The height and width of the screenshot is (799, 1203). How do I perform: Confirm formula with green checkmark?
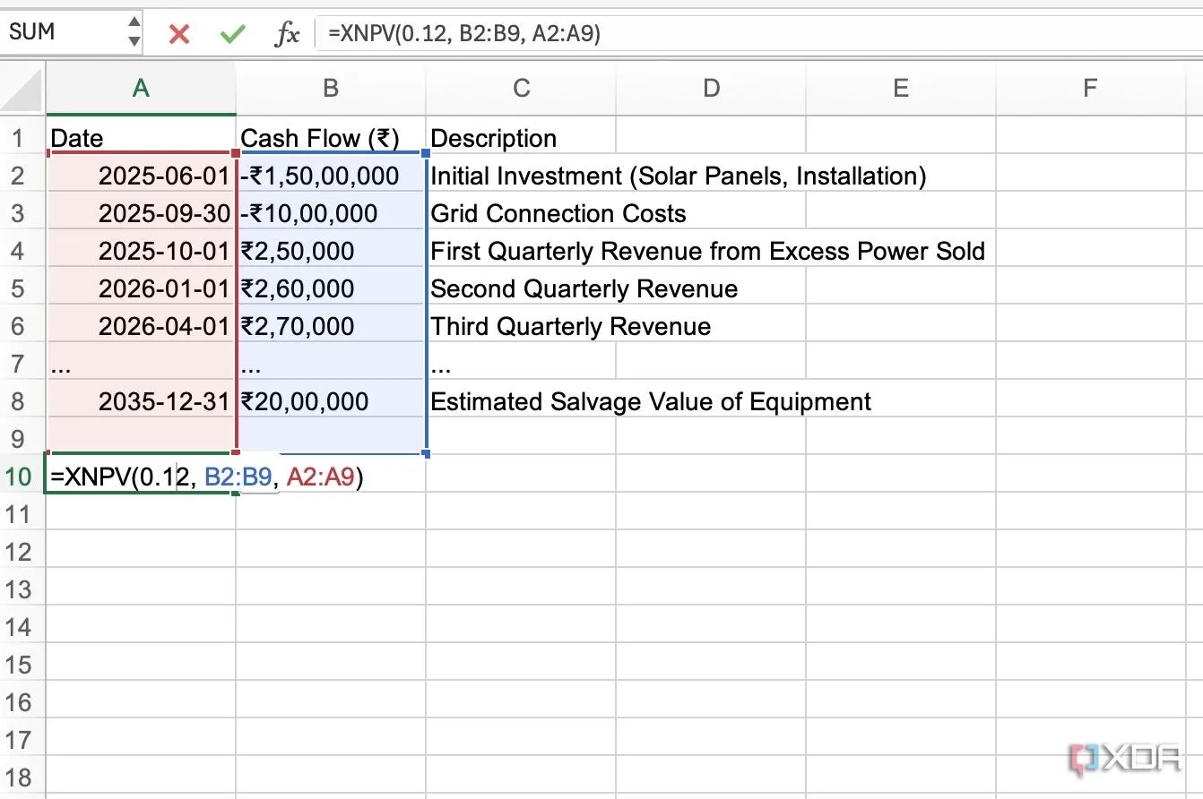[232, 34]
